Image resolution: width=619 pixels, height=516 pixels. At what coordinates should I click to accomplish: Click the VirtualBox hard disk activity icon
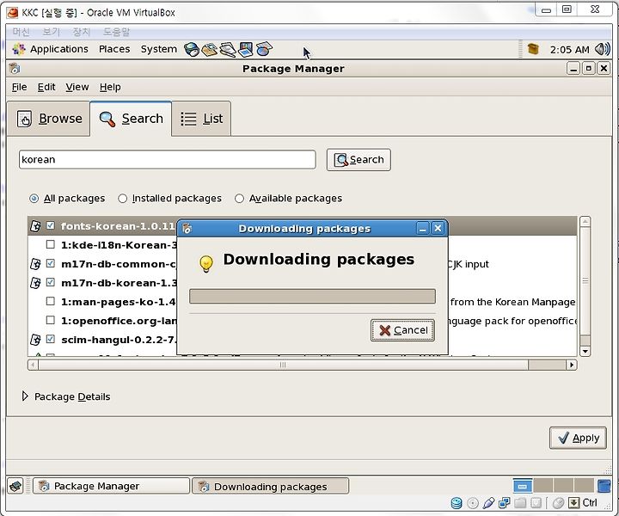[x=457, y=503]
